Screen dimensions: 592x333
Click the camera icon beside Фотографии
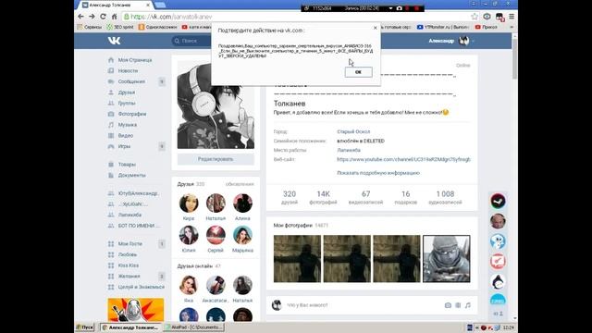111,114
